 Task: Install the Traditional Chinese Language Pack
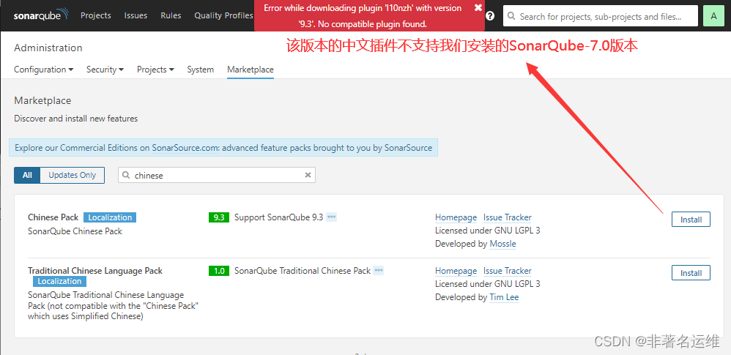[x=691, y=273]
